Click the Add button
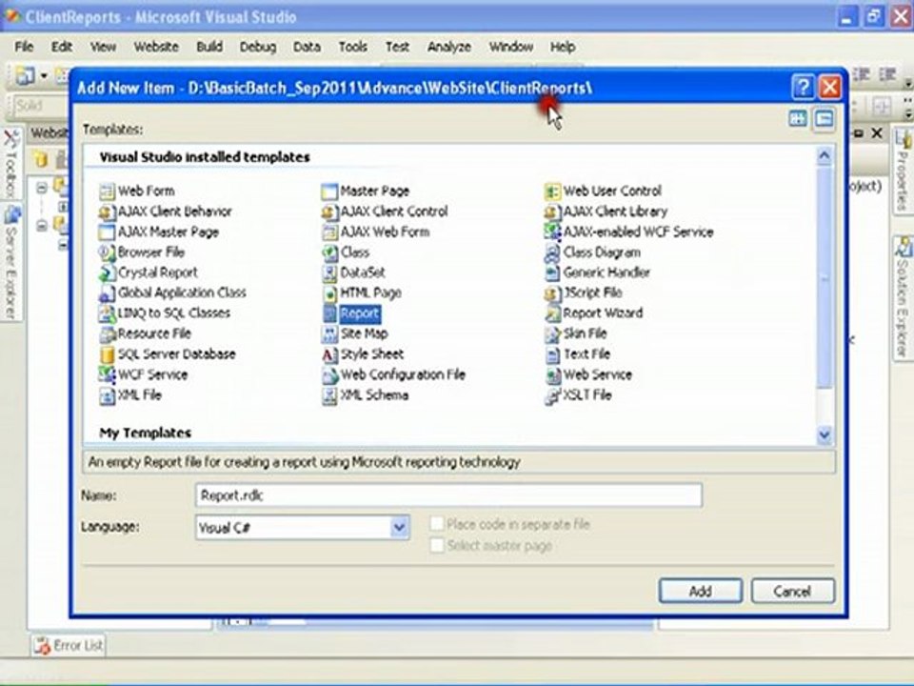 coord(700,591)
